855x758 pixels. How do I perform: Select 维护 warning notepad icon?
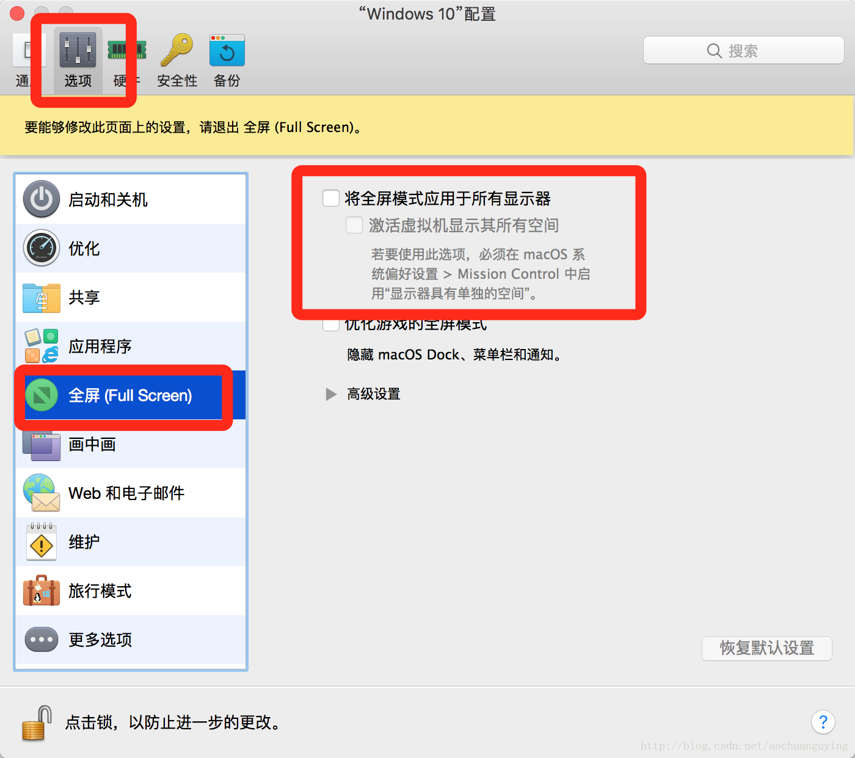(42, 542)
